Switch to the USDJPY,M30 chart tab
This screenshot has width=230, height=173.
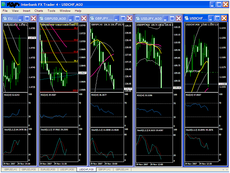pos(67,169)
